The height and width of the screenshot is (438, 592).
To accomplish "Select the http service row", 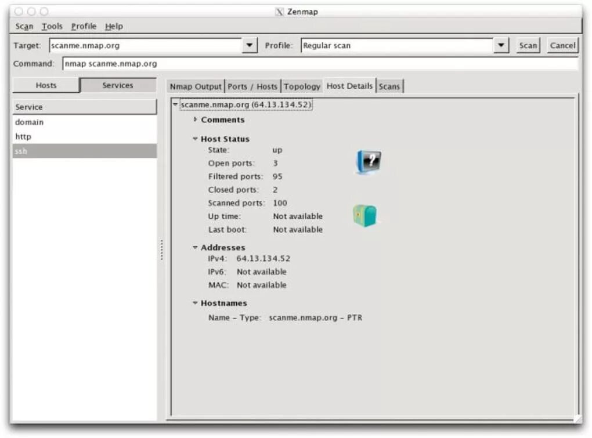I will [85, 136].
